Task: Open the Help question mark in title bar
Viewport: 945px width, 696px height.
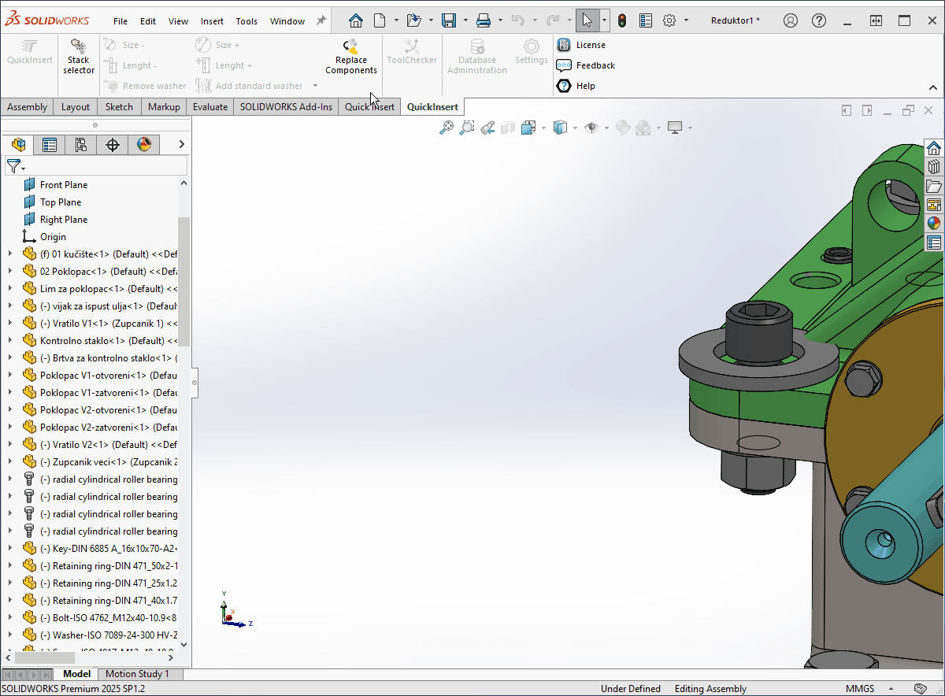Action: 819,21
